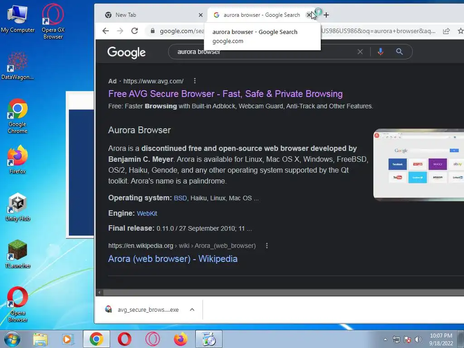464x348 pixels.
Task: Click the horizontal scrollbar left arrow
Action: coord(99,292)
